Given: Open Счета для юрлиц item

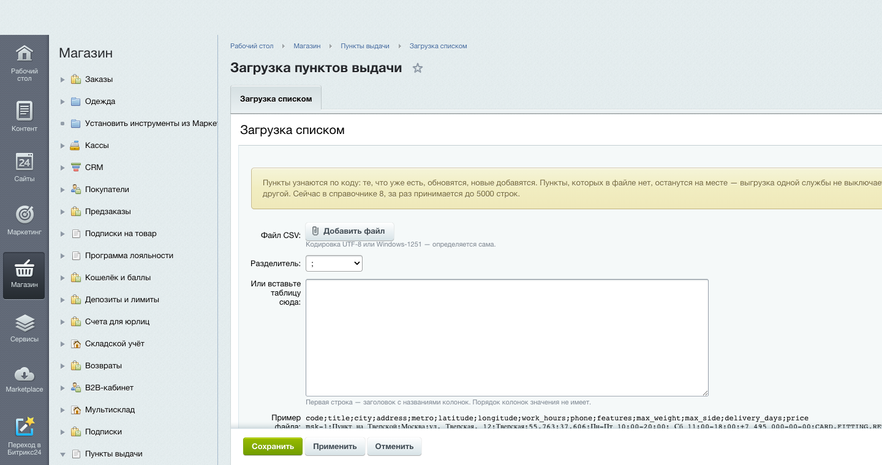Looking at the screenshot, I should pyautogui.click(x=118, y=322).
